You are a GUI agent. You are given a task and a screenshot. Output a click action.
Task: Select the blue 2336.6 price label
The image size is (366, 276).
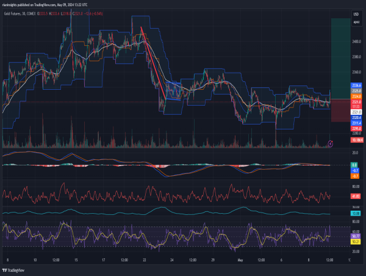356,85
